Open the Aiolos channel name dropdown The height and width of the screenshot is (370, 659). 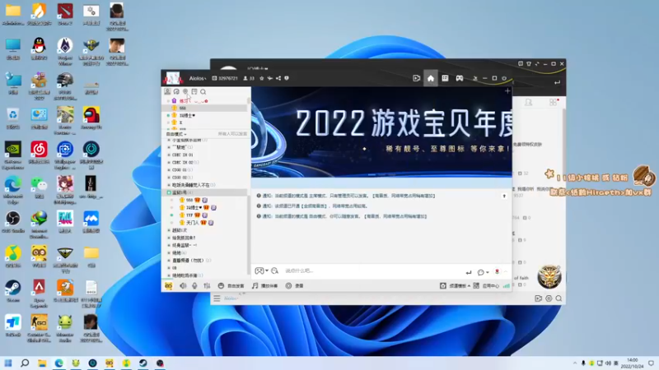tap(198, 78)
